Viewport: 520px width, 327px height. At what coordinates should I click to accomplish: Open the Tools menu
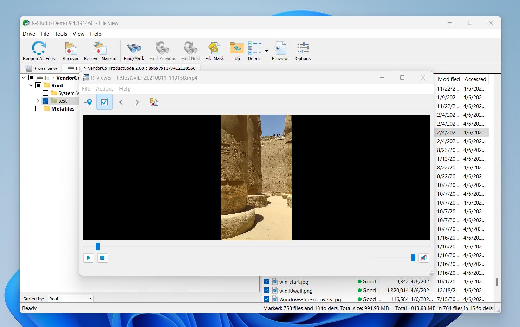(61, 34)
